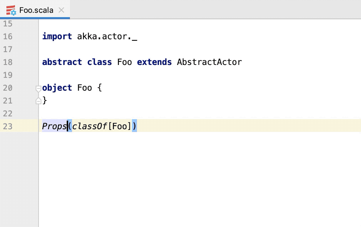Screen dimensions: 361x227
Task: Click the fold marker beside the closing brace
Action: pyautogui.click(x=38, y=101)
